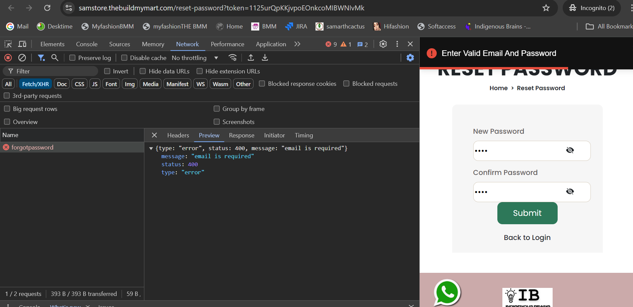This screenshot has height=307, width=633.
Task: Export HAR file with download icon
Action: [265, 58]
